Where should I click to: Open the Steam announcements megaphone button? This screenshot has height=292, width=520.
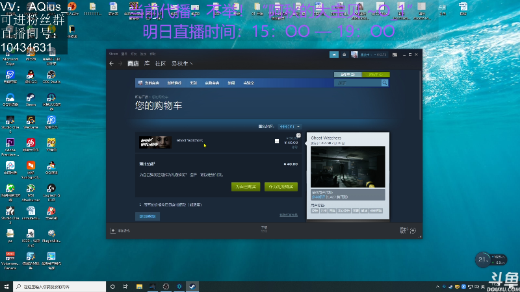pyautogui.click(x=334, y=55)
